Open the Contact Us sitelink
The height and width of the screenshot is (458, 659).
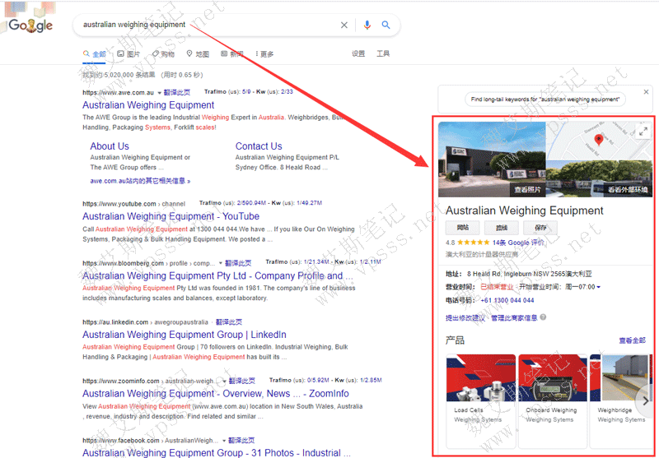(259, 146)
